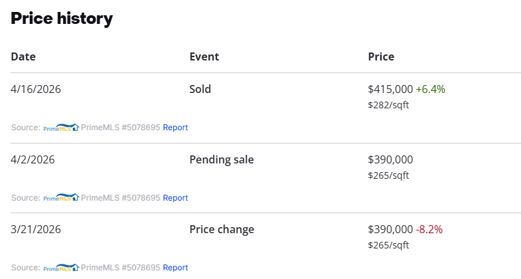Click the Price history heading
Viewport: 521px width, 279px height.
(x=62, y=19)
